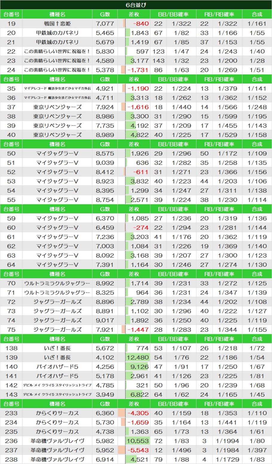The image size is (272, 464).
Task: Click the 戦国†恋姫 machine name
Action: coord(57,24)
